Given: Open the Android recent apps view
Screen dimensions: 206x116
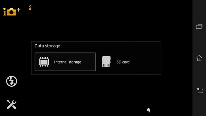Looking at the screenshot, I should coord(199,26).
